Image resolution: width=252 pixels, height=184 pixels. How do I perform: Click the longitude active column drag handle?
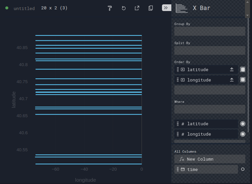(178, 134)
